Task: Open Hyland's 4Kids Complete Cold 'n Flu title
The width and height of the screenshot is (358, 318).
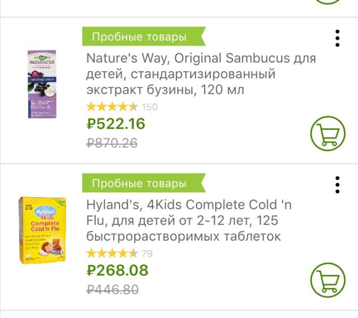Action: point(189,220)
